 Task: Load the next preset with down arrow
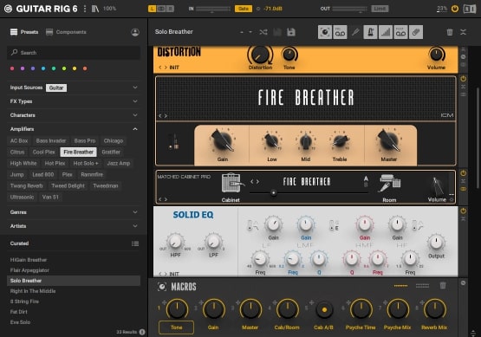[x=250, y=32]
